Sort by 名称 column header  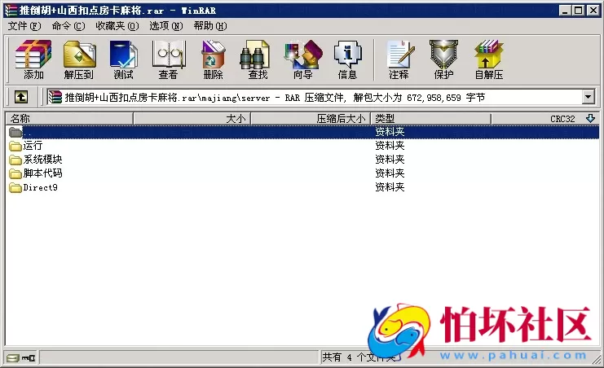[69, 119]
